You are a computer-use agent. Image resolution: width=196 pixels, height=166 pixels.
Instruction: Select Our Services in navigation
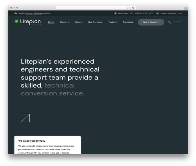coord(95,22)
